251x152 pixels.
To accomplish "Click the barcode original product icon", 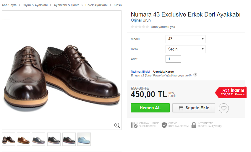I will coord(134,125).
